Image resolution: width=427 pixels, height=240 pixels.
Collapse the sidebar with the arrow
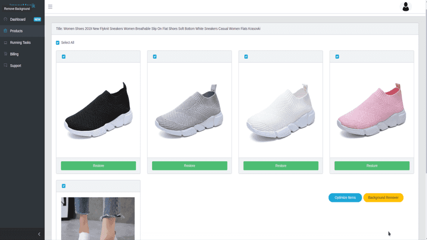point(39,234)
